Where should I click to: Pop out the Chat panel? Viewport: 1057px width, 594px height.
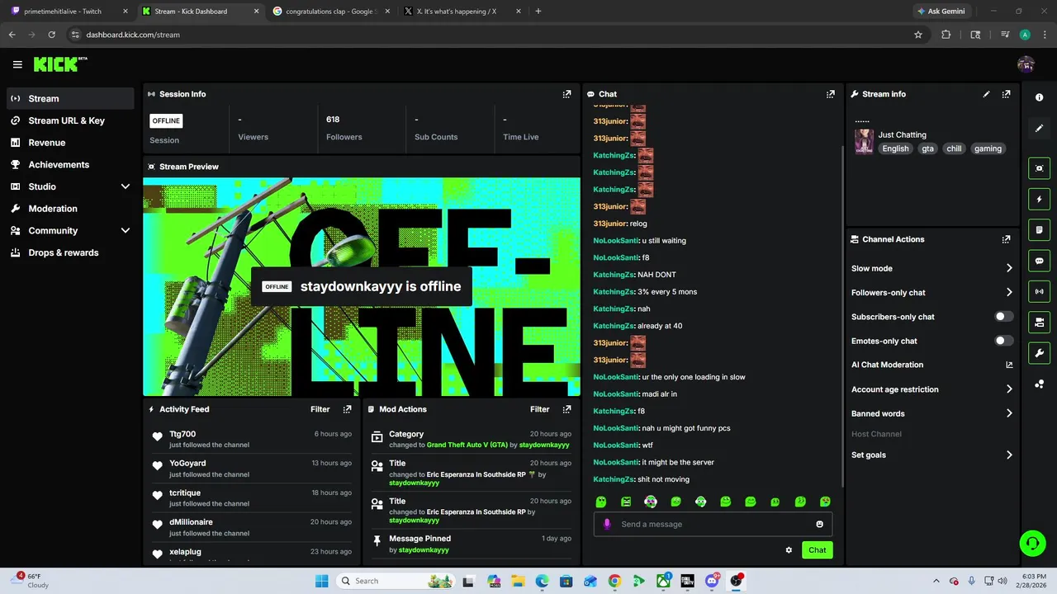coord(831,94)
